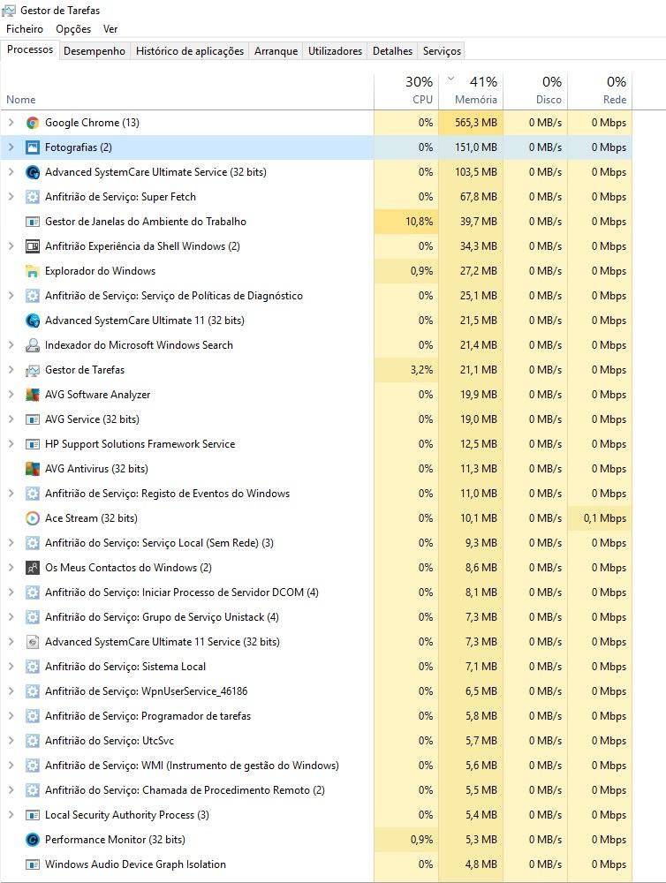
Task: Select the Windows Audio Device Graph Isolation row
Action: pyautogui.click(x=135, y=864)
